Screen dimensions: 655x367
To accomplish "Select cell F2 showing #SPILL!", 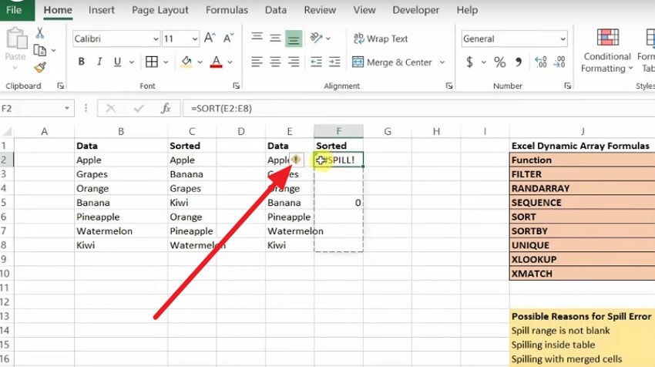I will pyautogui.click(x=339, y=160).
